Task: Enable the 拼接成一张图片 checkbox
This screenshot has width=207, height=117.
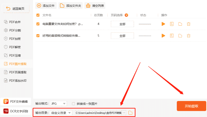Action: tap(73, 104)
